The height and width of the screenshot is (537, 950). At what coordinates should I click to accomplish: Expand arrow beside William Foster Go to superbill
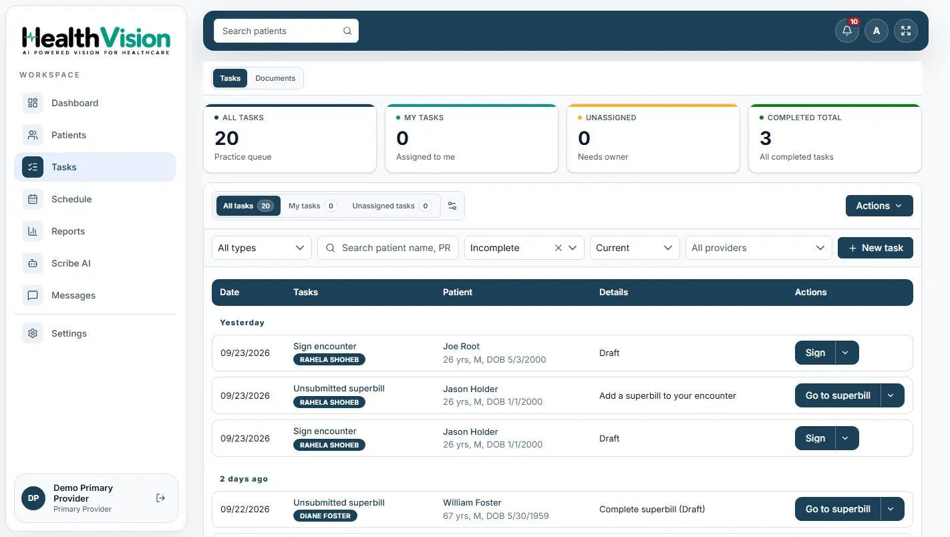[892, 509]
